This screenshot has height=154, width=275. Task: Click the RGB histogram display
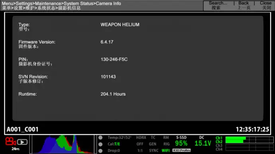pyautogui.click(x=63, y=144)
